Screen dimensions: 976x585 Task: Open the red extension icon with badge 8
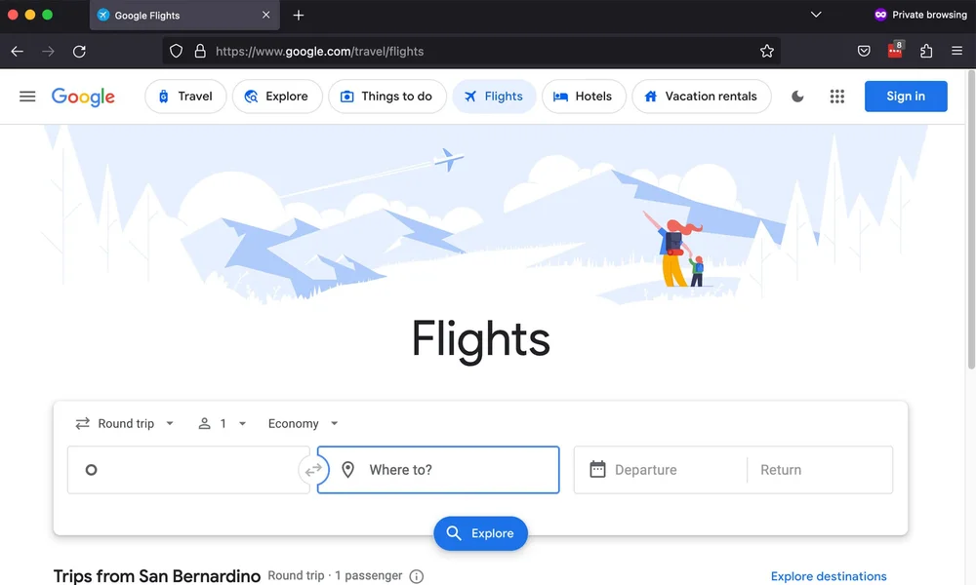pos(896,49)
